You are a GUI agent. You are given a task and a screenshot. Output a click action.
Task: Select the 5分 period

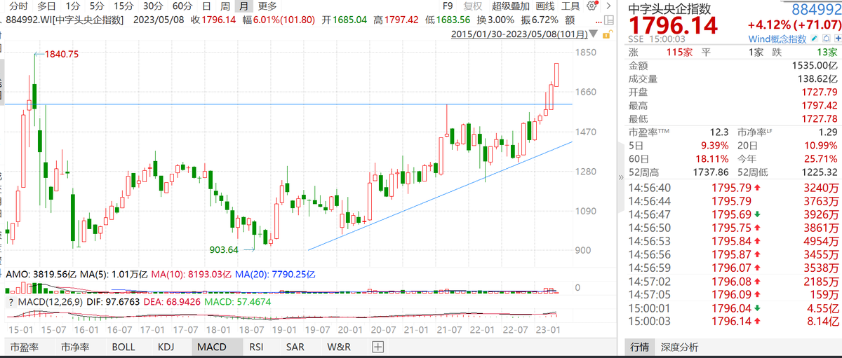[x=96, y=6]
